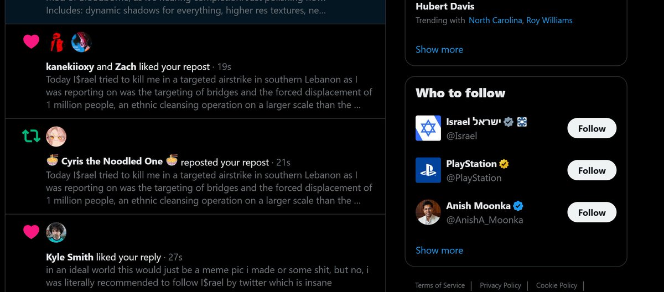Click the 21s timestamp on Cyris repost
This screenshot has height=292, width=664.
pos(283,162)
